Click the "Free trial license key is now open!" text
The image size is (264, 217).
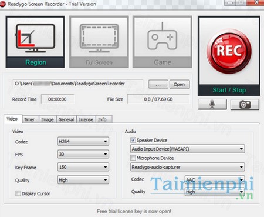pos(134,211)
